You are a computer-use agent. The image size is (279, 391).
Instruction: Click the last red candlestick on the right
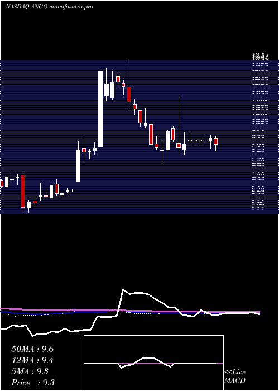216,141
